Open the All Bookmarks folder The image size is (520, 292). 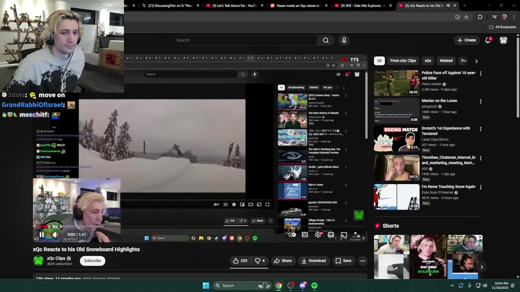click(503, 27)
